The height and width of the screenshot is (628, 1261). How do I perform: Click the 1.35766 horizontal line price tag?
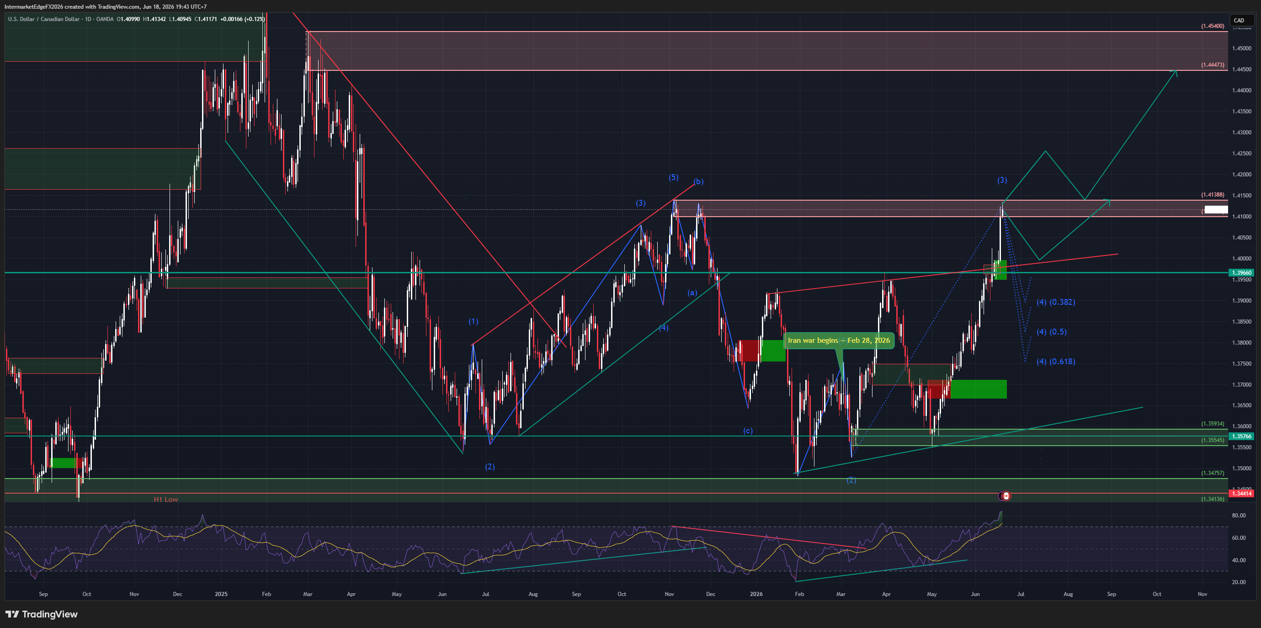[1241, 436]
